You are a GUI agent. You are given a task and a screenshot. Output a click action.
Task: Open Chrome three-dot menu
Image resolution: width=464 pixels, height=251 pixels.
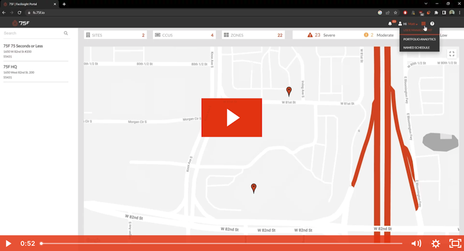pyautogui.click(x=460, y=13)
